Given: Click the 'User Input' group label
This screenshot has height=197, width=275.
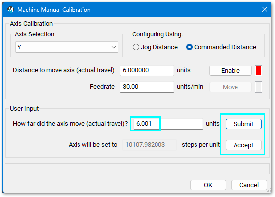Looking at the screenshot, I should coord(24,109).
